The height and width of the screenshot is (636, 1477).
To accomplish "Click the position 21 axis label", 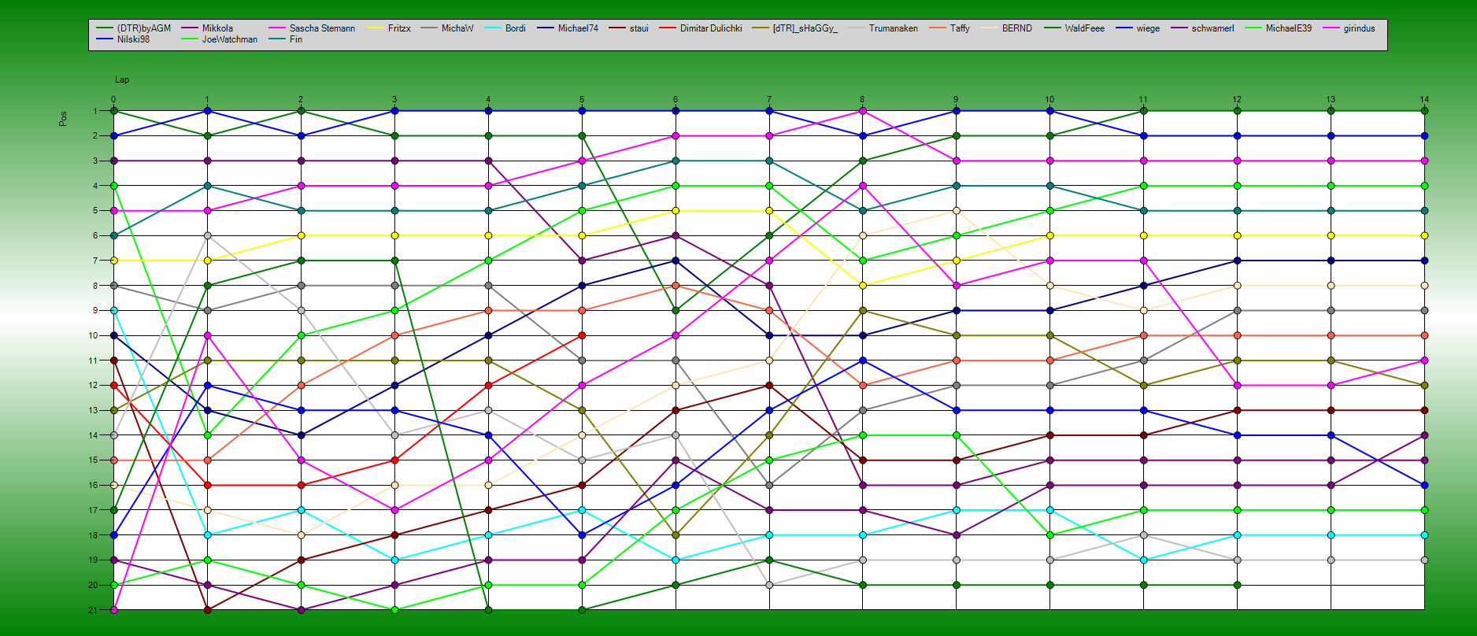I will click(x=93, y=610).
